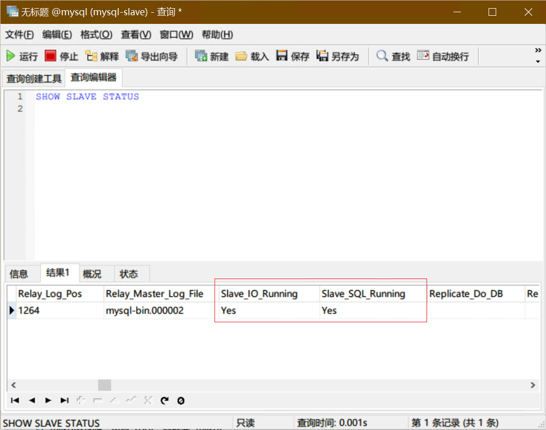This screenshot has width=546, height=430.
Task: Create a 新建 new query
Action: pyautogui.click(x=211, y=56)
